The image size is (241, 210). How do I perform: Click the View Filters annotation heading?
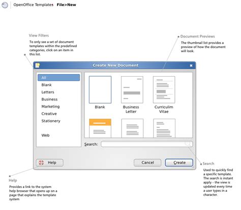click(x=39, y=36)
